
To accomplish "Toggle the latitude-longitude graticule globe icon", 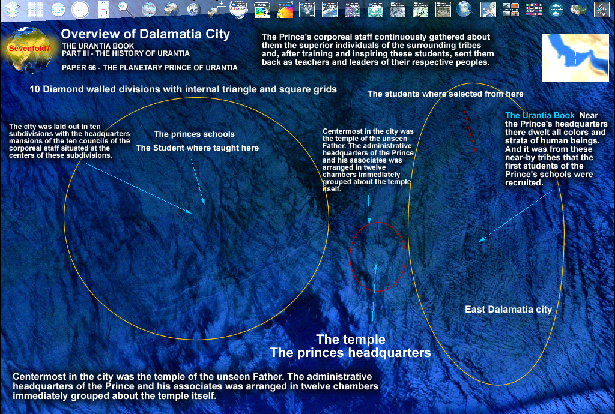I will click(x=58, y=10).
